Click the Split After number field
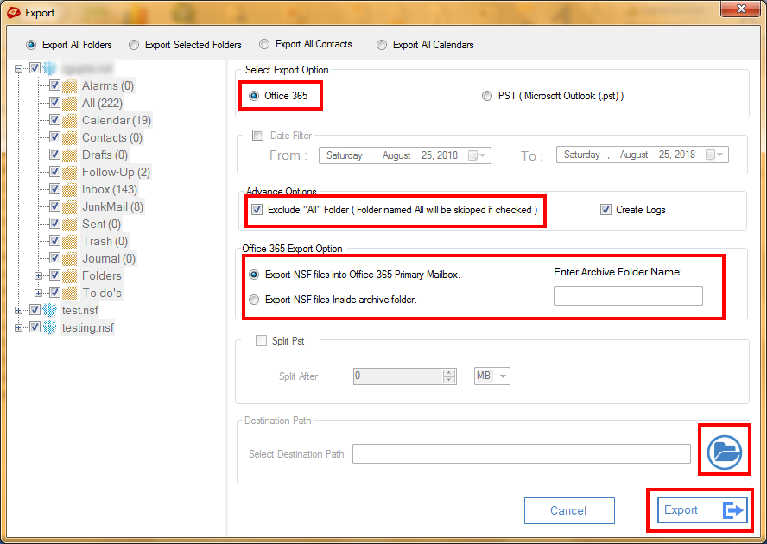Screen dimensions: 767x544 [399, 376]
